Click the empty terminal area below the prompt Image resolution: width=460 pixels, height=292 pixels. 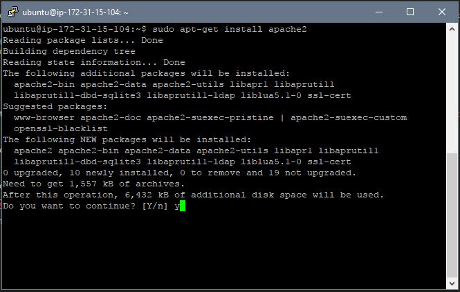(x=224, y=249)
